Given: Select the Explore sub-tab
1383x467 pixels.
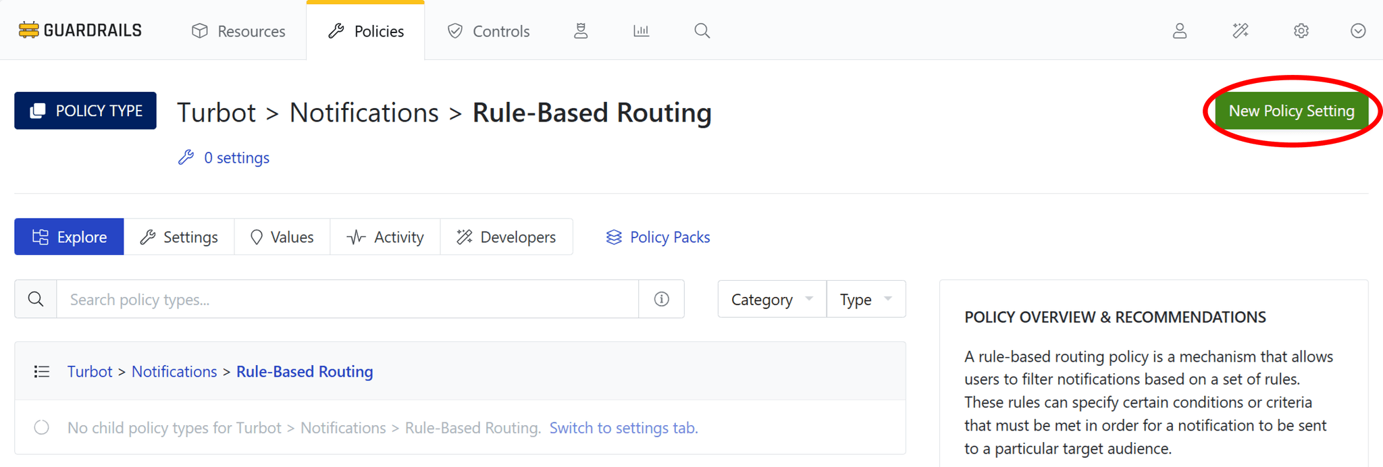Looking at the screenshot, I should (x=69, y=237).
